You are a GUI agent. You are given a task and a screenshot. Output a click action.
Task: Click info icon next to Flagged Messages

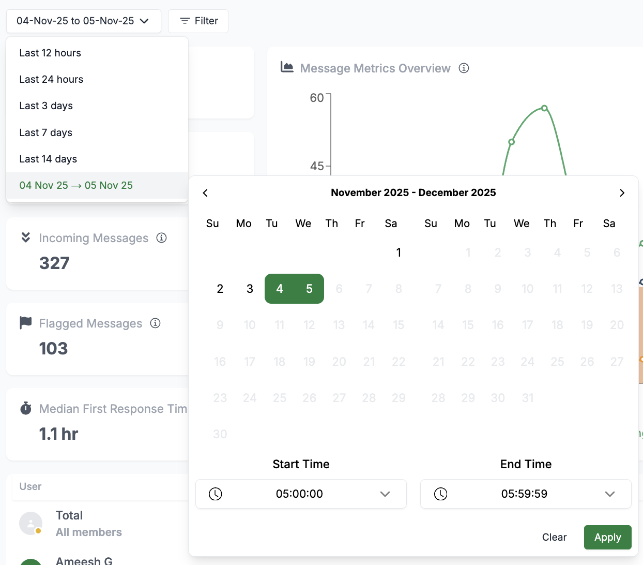pyautogui.click(x=156, y=323)
